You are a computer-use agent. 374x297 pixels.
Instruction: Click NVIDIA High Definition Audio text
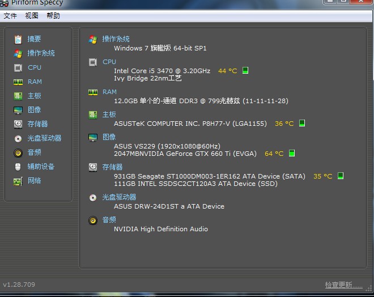161,229
